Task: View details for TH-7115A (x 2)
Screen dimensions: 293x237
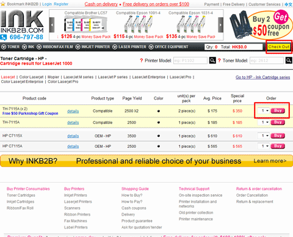Action: [73, 111]
